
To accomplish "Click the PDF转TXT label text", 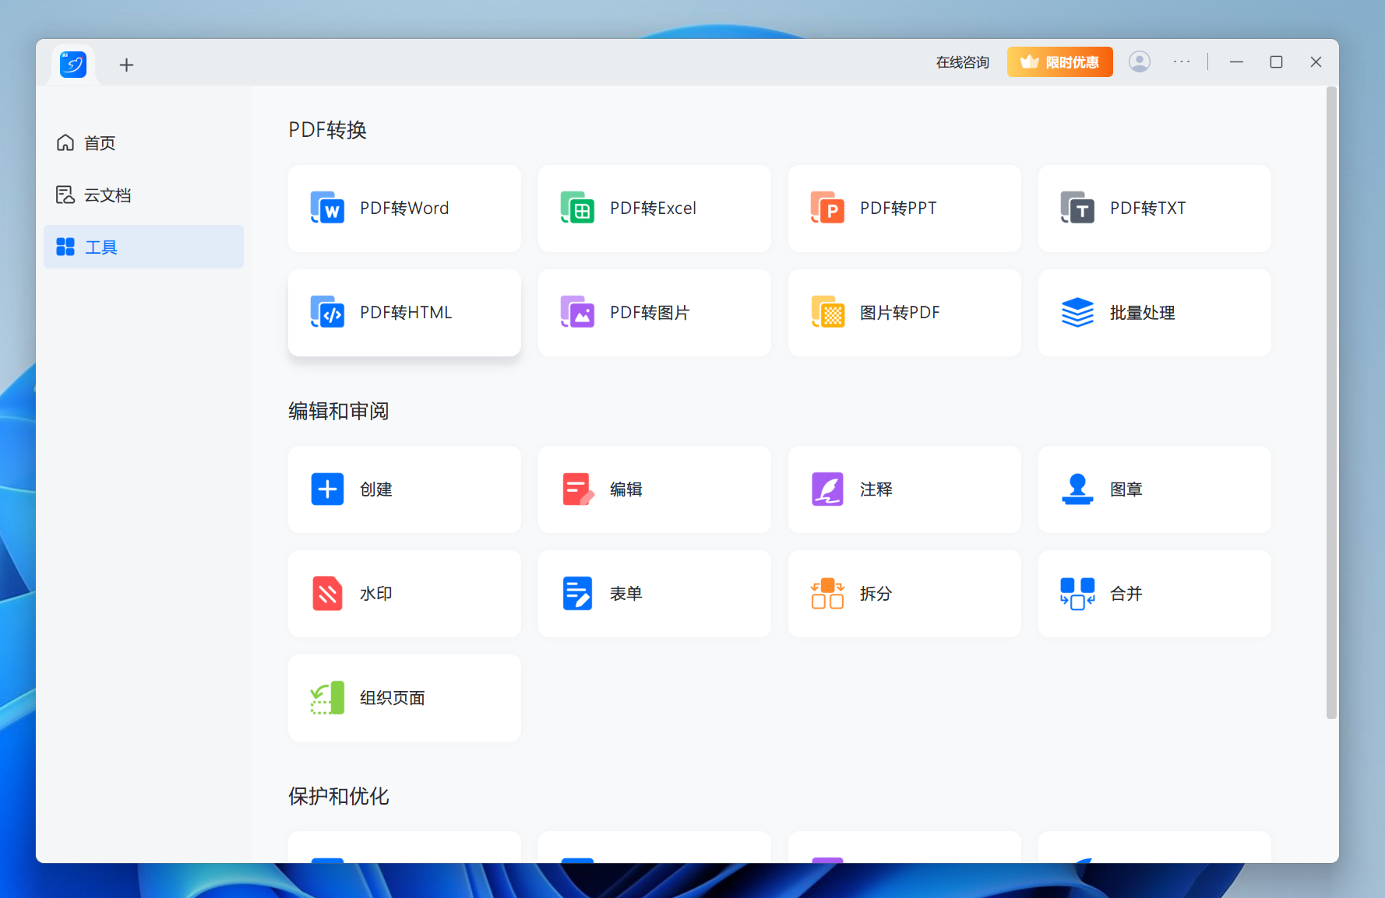I will point(1147,208).
